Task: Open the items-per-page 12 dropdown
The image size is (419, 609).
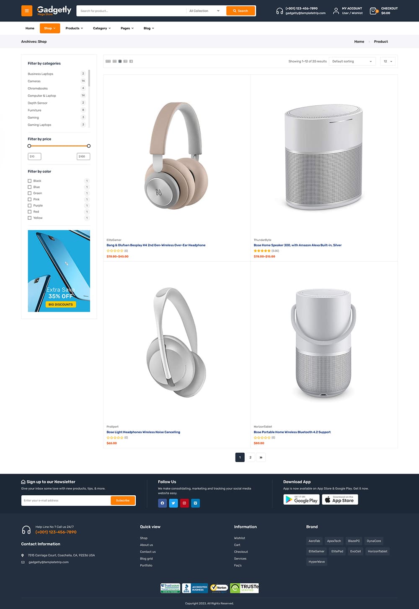Action: [388, 61]
